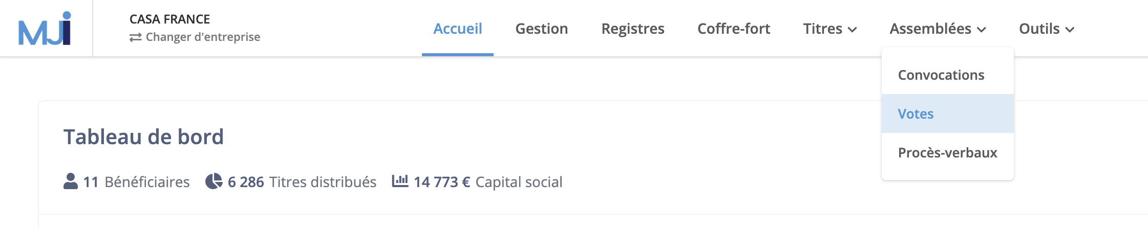Click the swap arrows icon beside Changer d'entreprise
Image resolution: width=1148 pixels, height=228 pixels.
pyautogui.click(x=135, y=37)
